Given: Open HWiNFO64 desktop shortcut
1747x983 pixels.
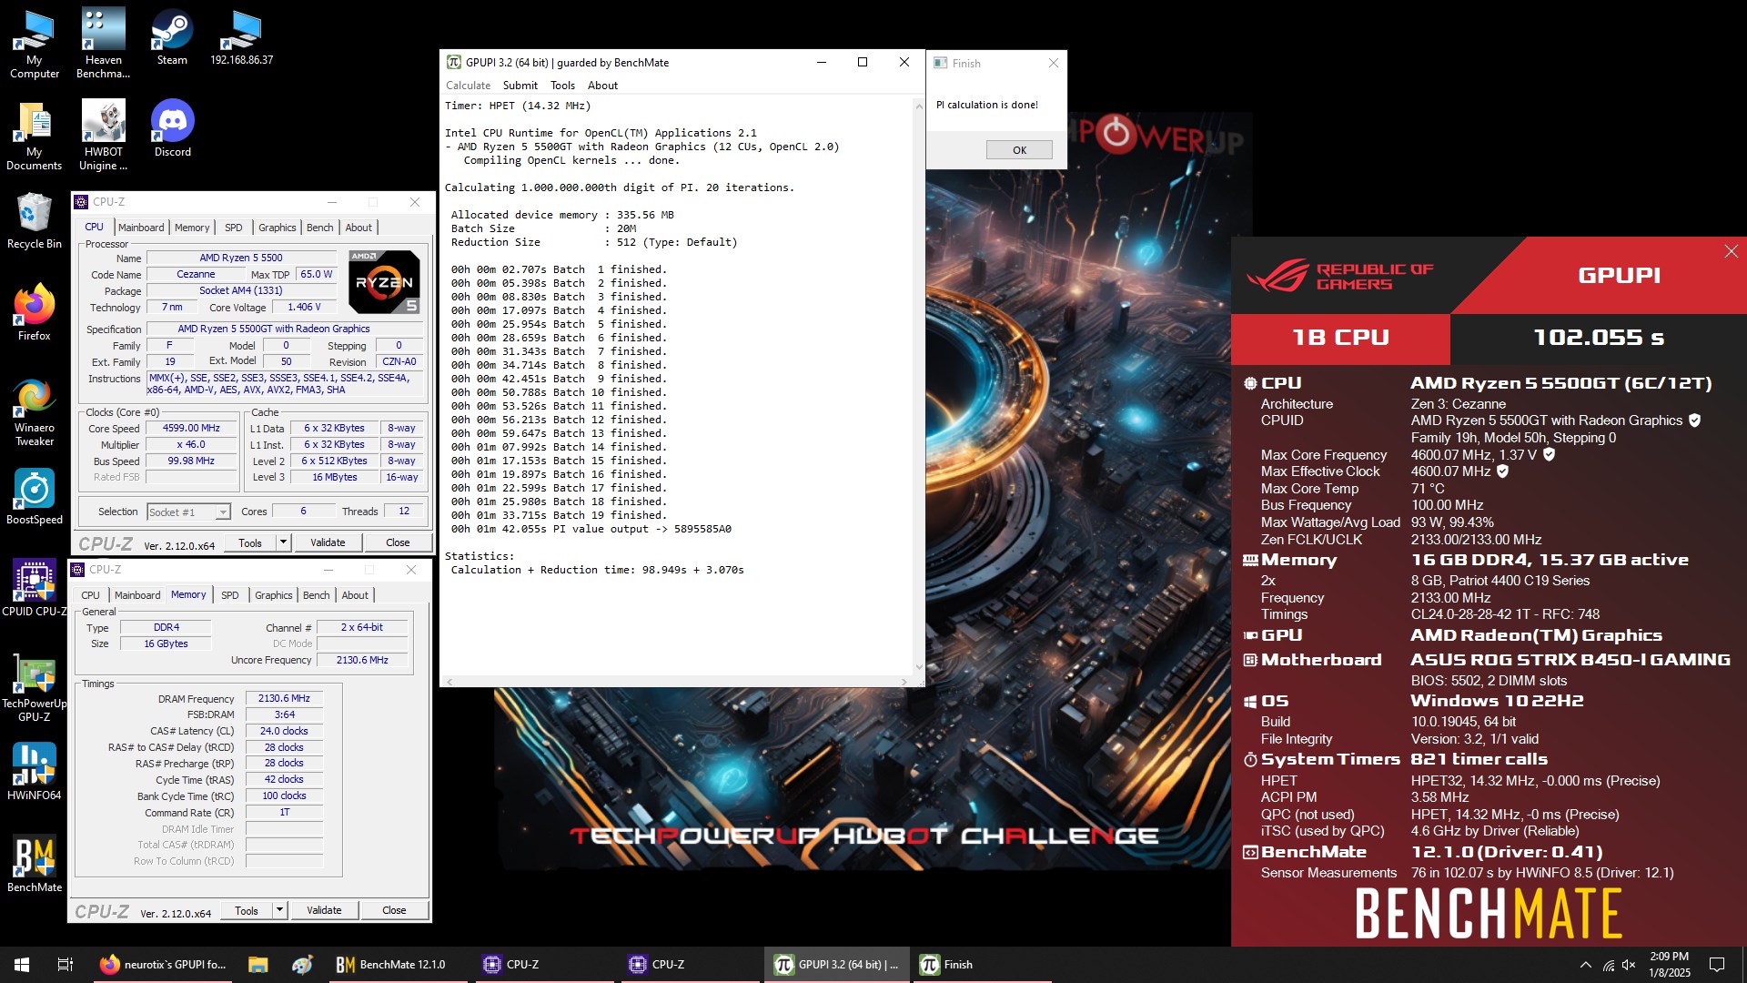Looking at the screenshot, I should tap(35, 773).
